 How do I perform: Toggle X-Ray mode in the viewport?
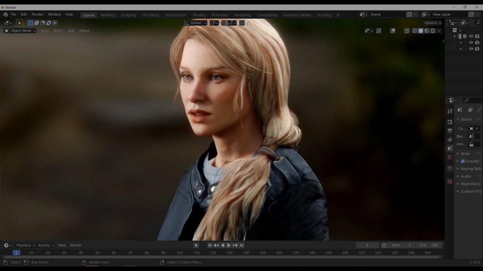[407, 30]
